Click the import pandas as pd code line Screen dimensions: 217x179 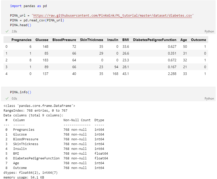coord(28,6)
